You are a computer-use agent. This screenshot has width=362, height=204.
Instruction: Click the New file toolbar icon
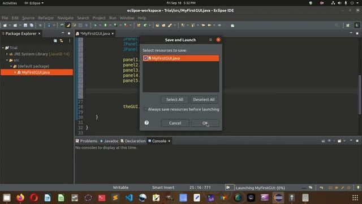click(x=5, y=25)
